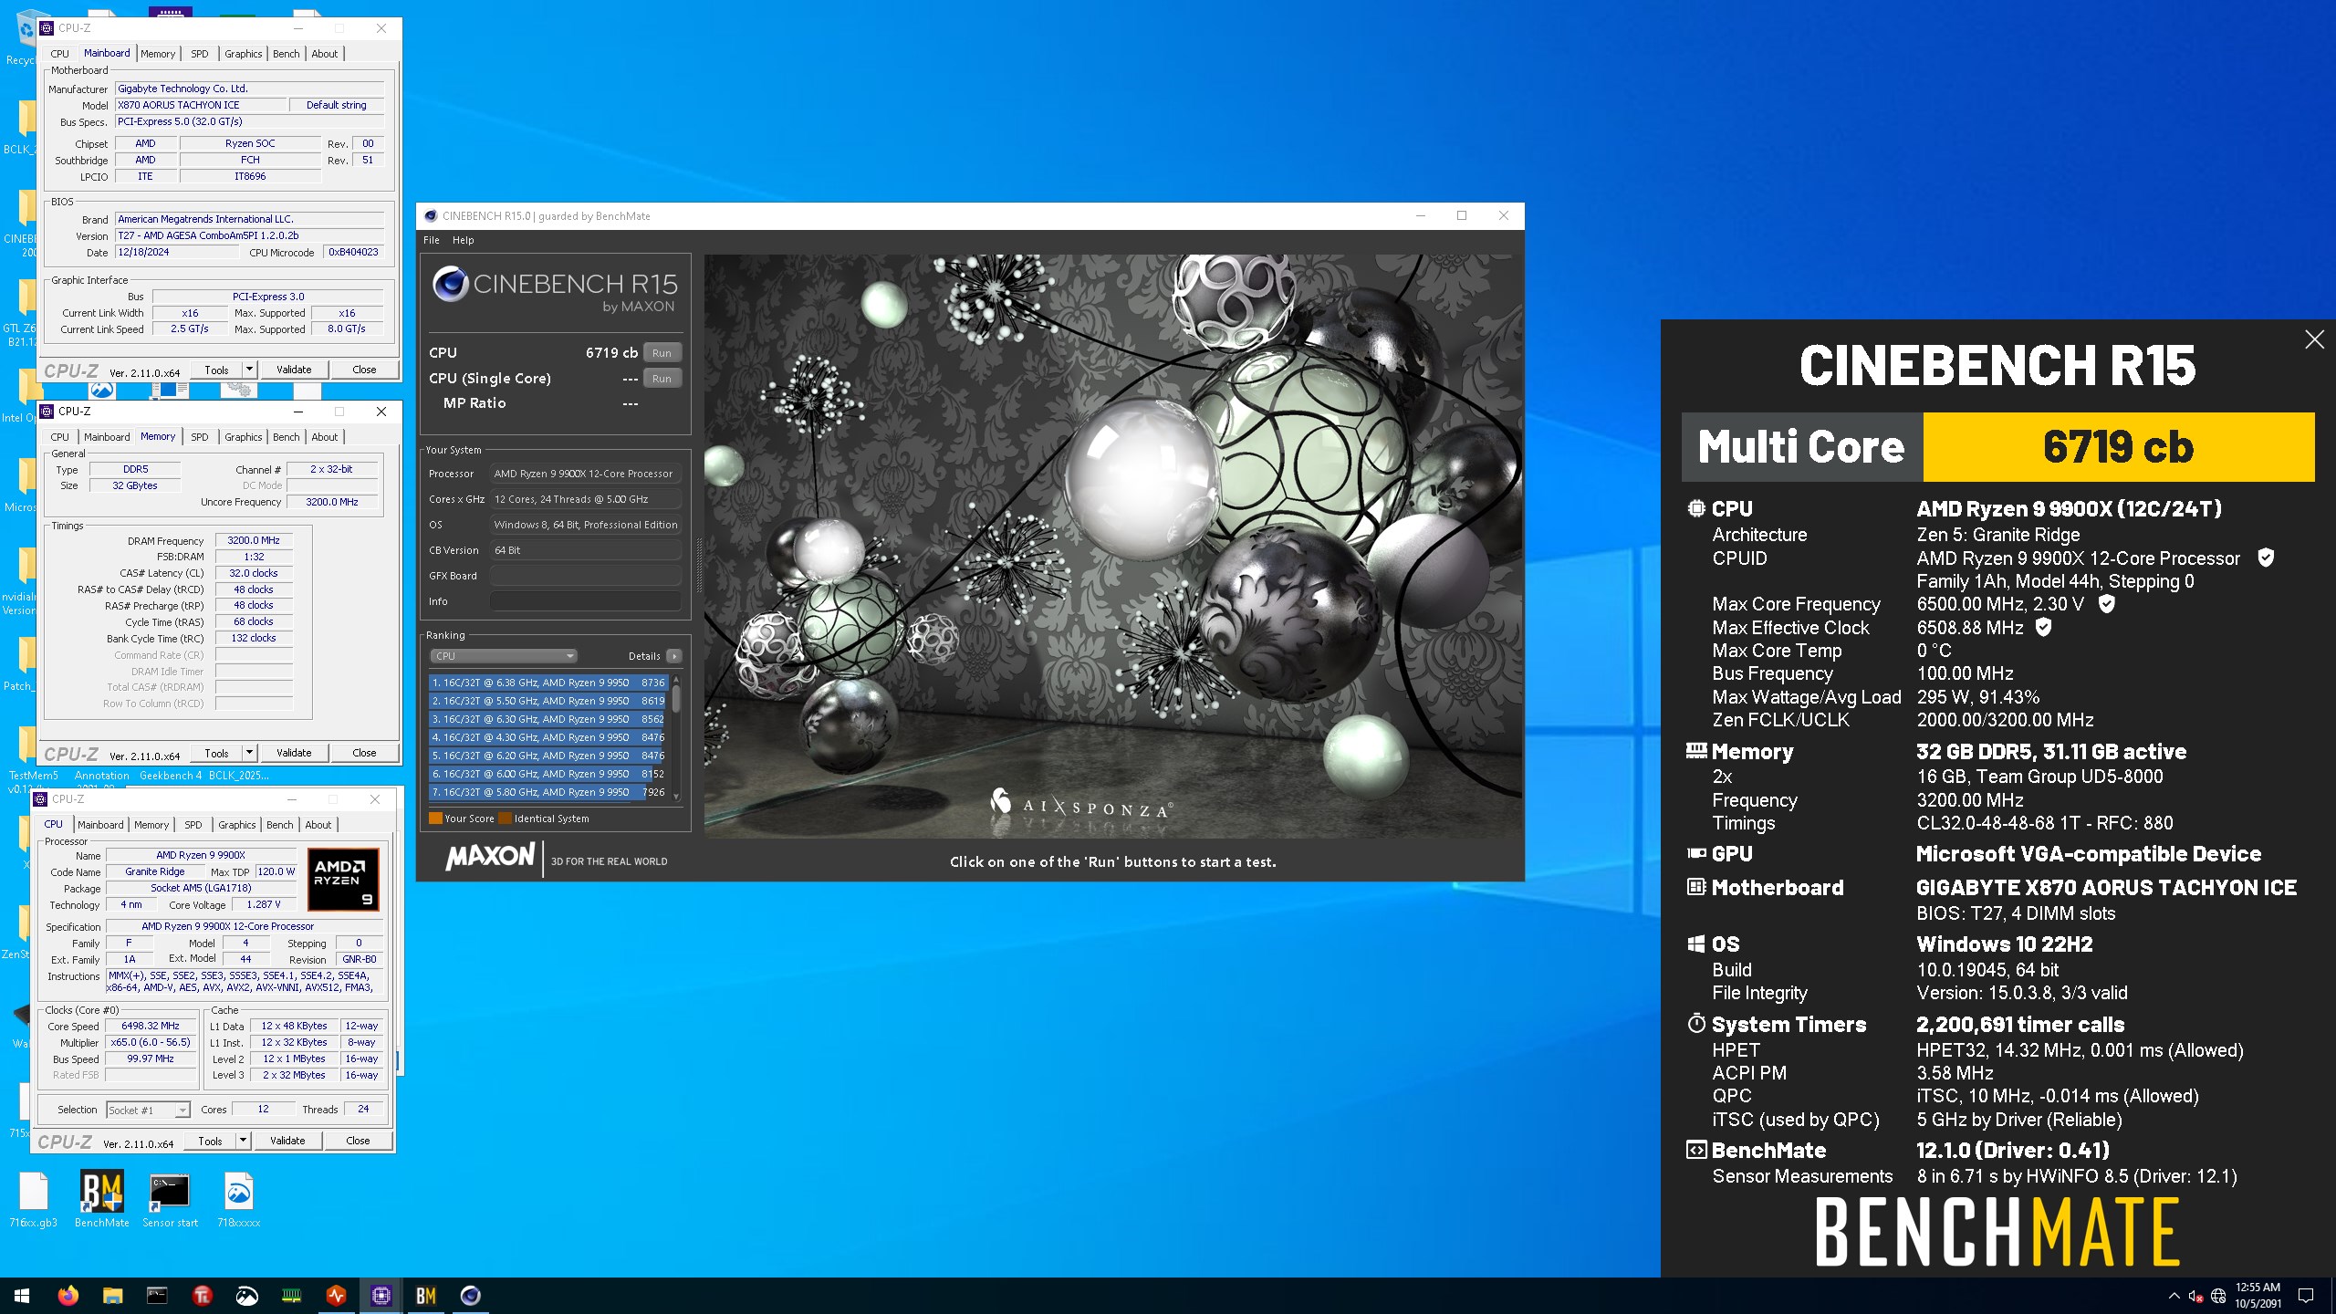This screenshot has width=2336, height=1314.
Task: Click the Memory tab in CPU-Z Mainboard window
Action: 158,54
